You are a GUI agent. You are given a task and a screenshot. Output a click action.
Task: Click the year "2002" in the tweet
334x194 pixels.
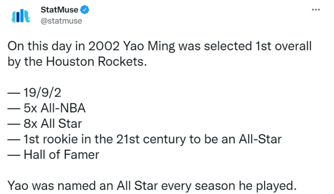click(x=104, y=46)
